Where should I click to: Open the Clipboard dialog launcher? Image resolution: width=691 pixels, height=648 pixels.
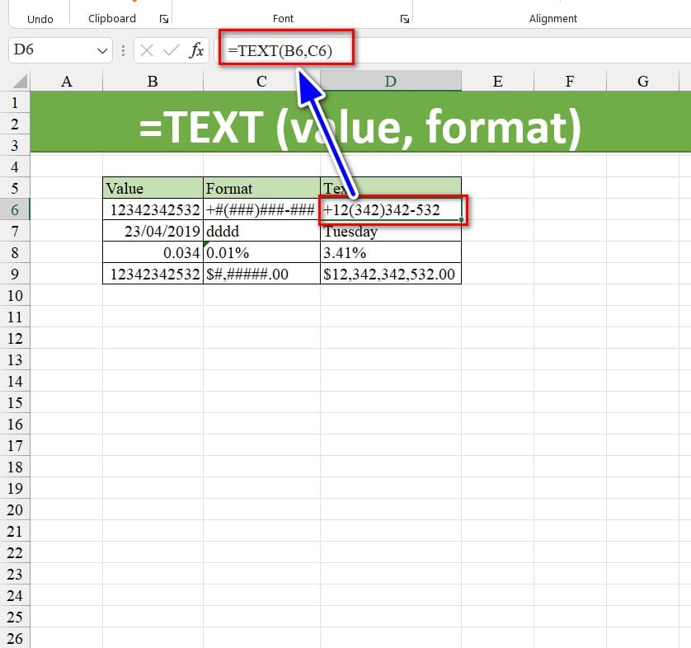click(163, 19)
